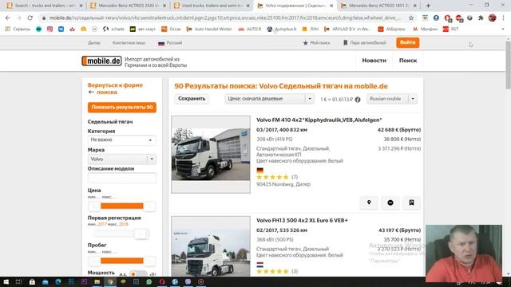Click Сохранить to save the search
The height and width of the screenshot is (287, 511).
(x=192, y=99)
